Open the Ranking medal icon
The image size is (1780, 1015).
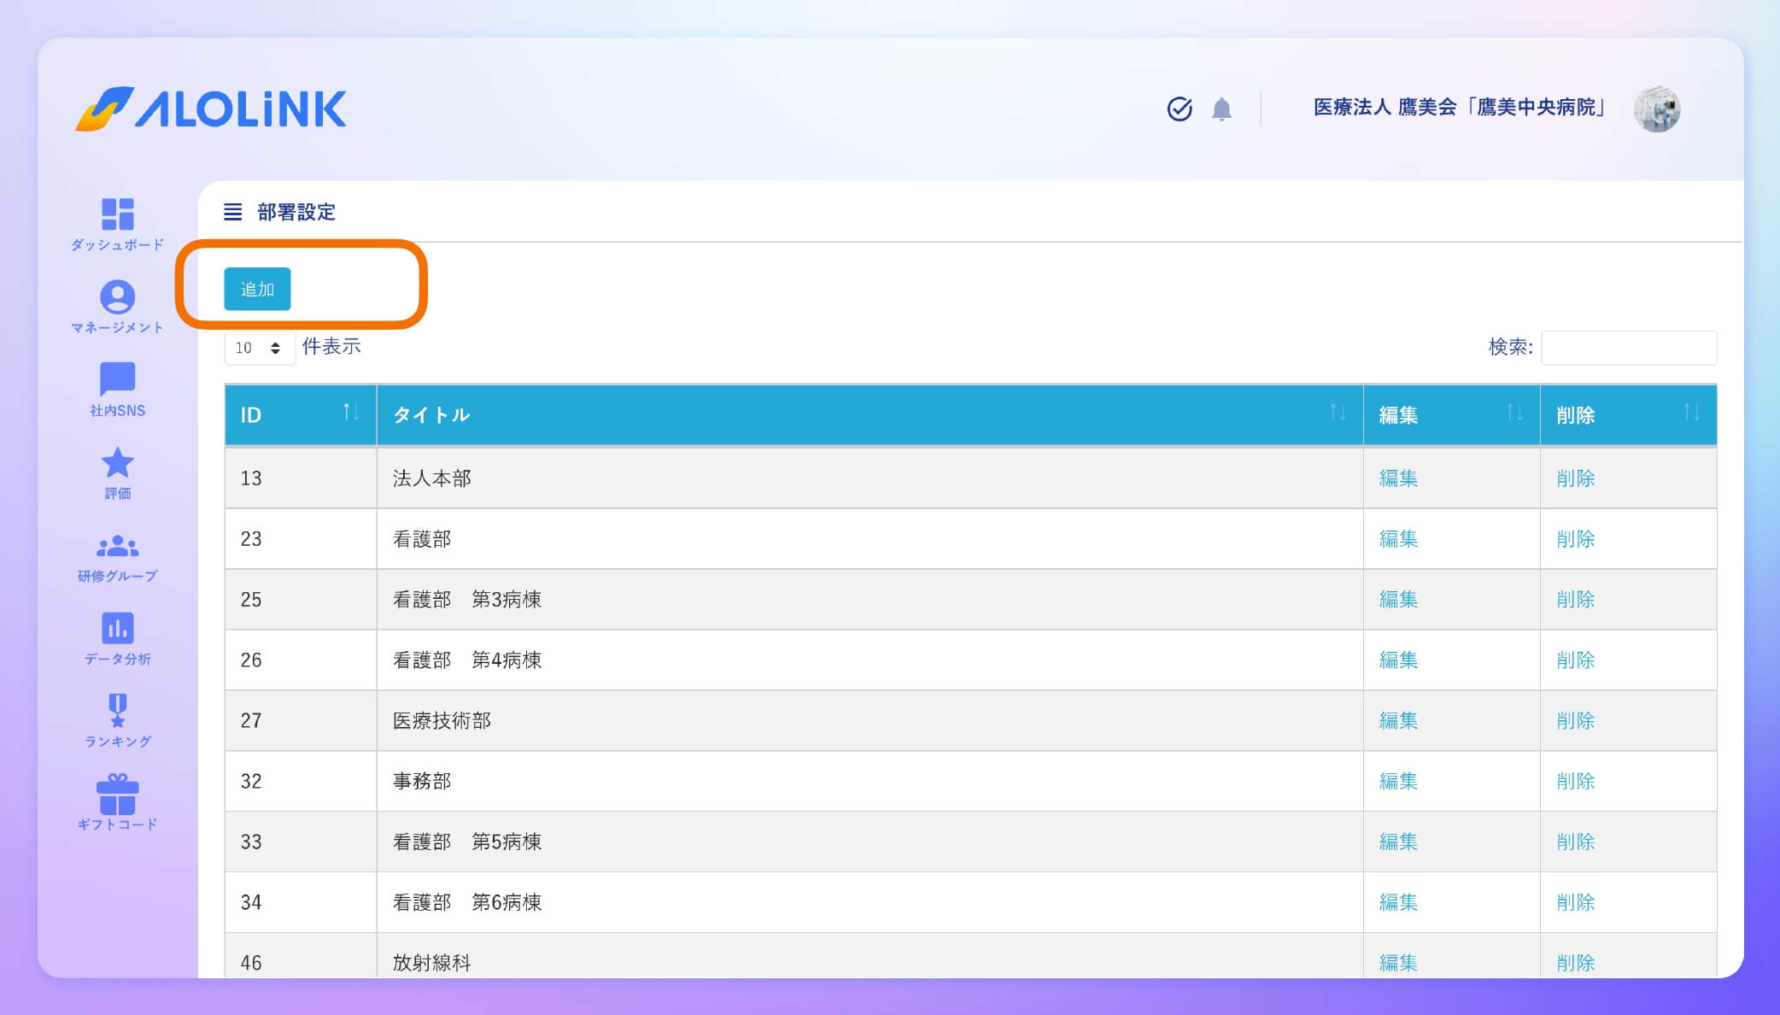click(x=117, y=711)
